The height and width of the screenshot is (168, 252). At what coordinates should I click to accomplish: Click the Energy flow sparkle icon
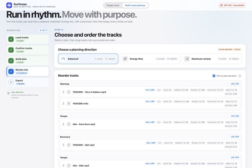click(x=125, y=59)
